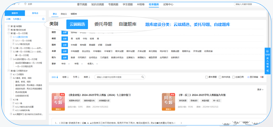Click the basket icon above 0/60
The width and height of the screenshot is (273, 127).
pos(267,51)
